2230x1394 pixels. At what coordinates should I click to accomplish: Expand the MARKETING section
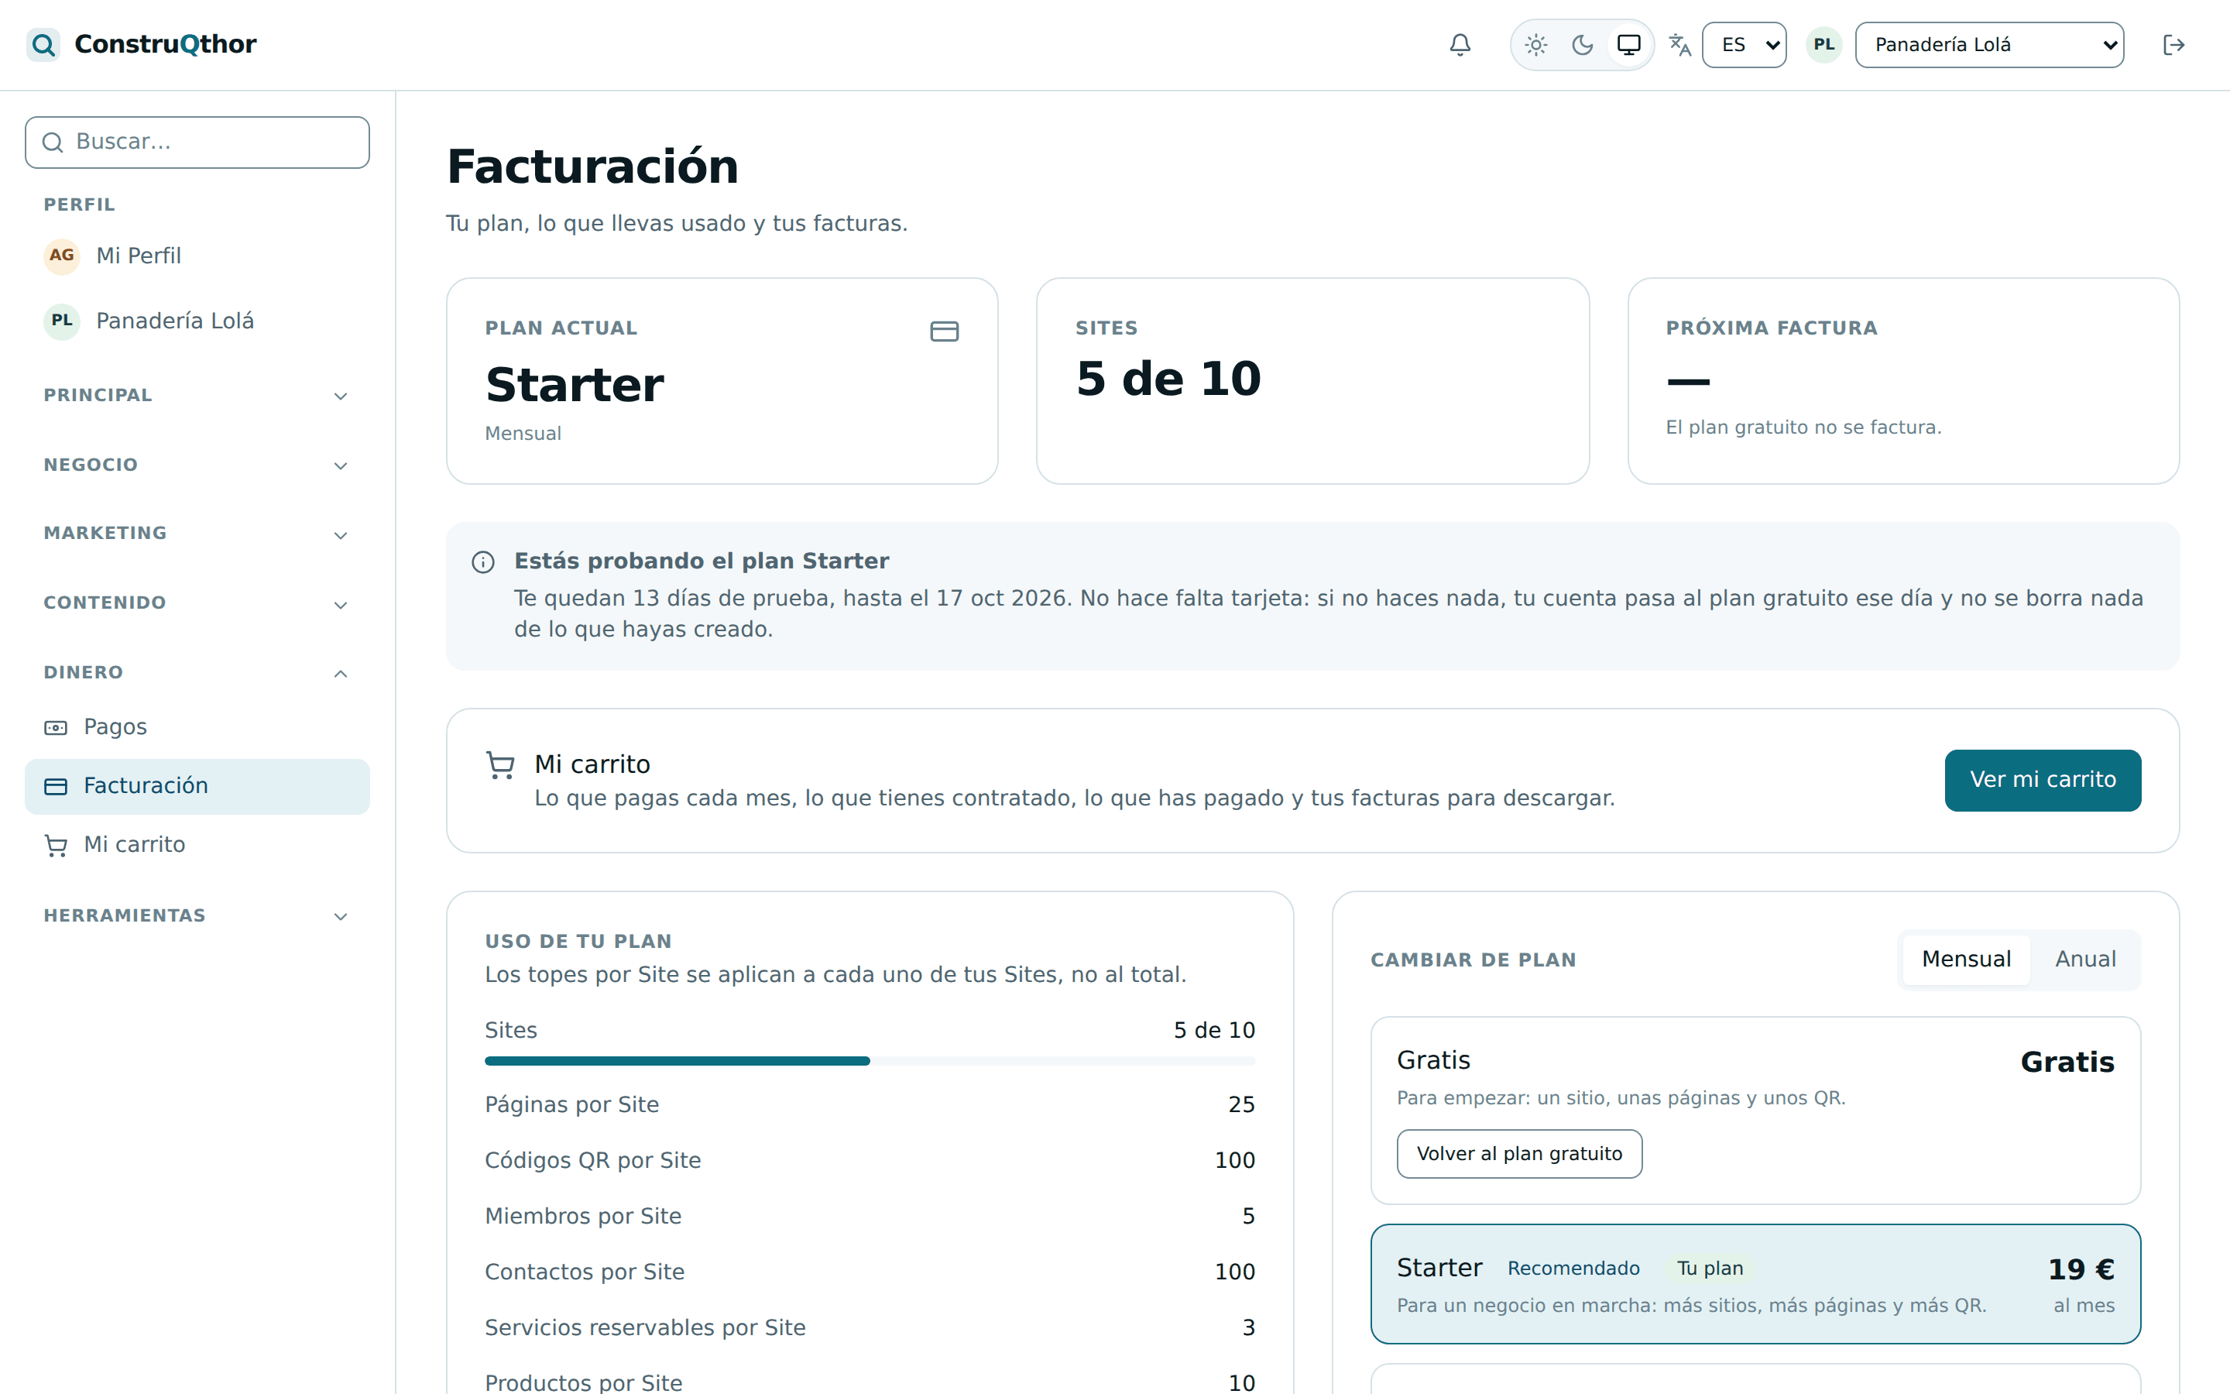coord(197,534)
